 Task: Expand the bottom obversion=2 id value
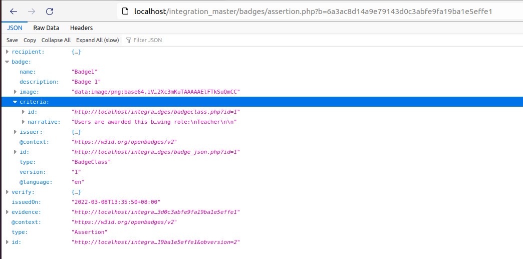8,242
